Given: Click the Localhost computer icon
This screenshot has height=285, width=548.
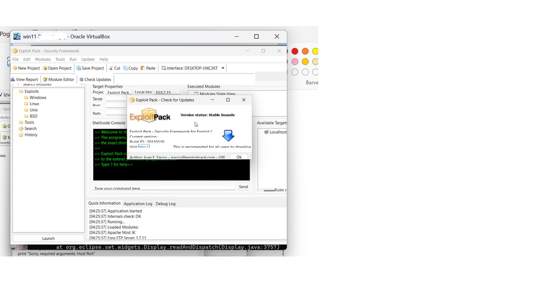Looking at the screenshot, I should [x=266, y=132].
